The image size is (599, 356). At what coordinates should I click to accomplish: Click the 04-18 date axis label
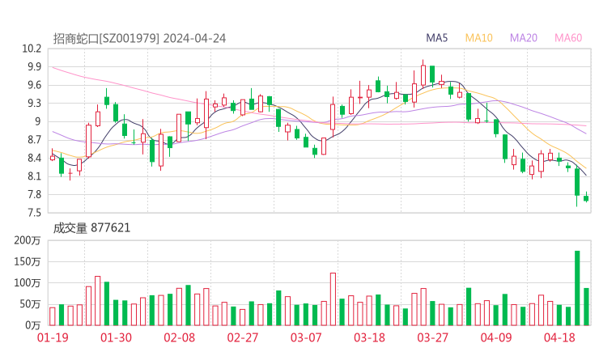(559, 337)
